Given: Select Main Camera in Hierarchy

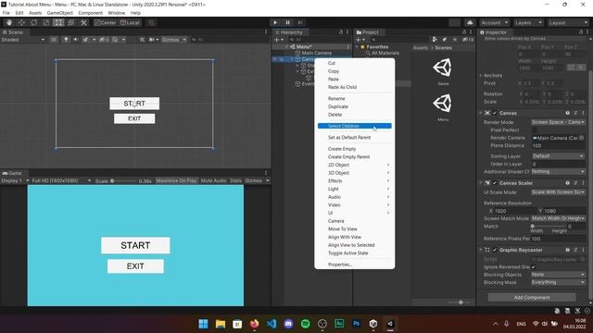Looking at the screenshot, I should pos(316,54).
